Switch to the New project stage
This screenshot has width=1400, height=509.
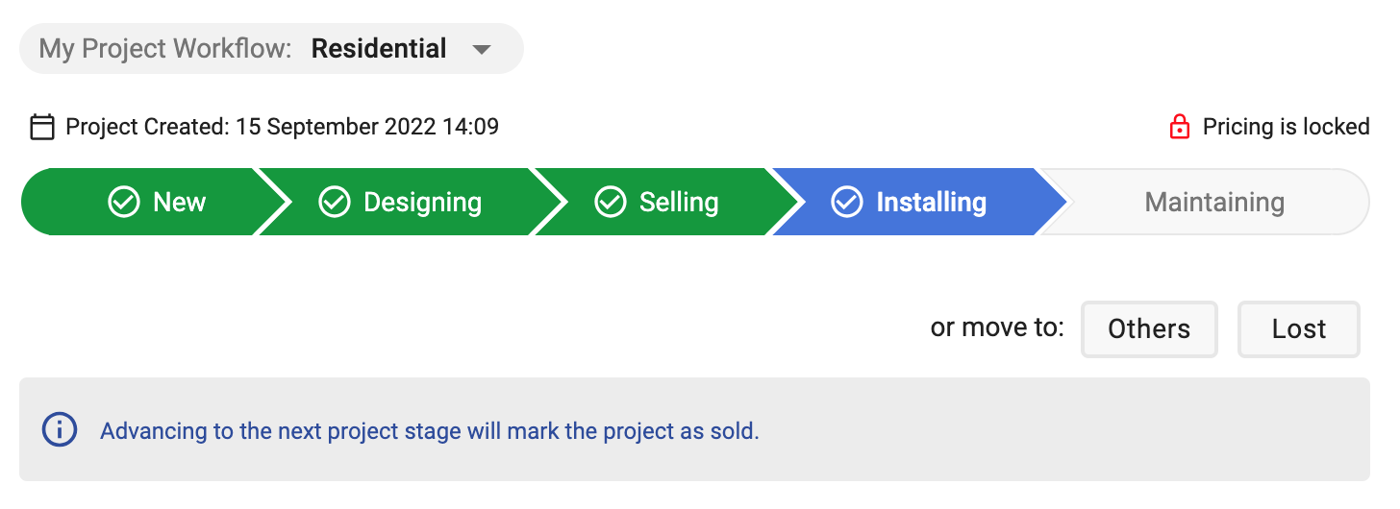click(144, 203)
